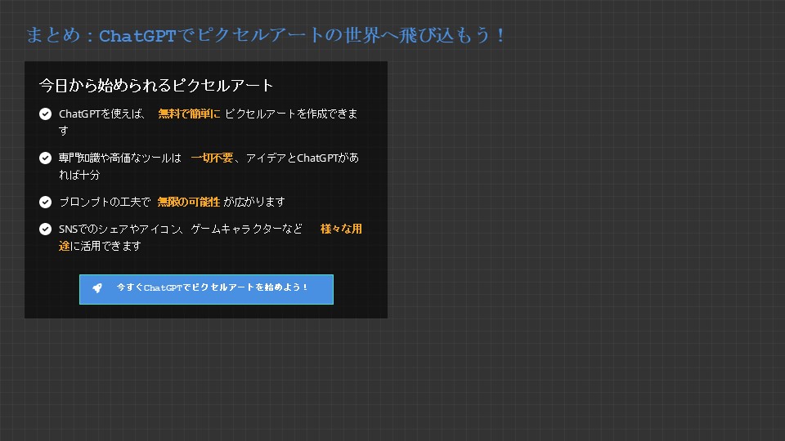Click the check icon beside プロンプトの工夫で
The width and height of the screenshot is (785, 441).
click(45, 202)
